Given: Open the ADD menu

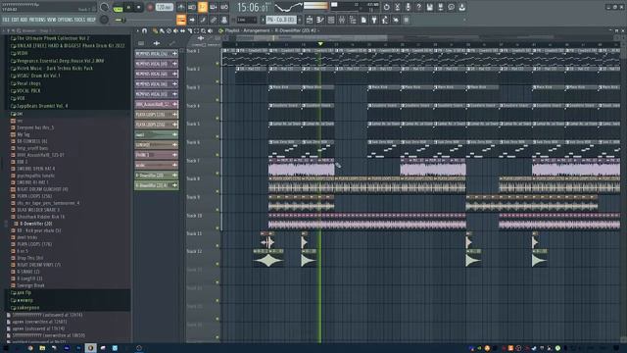Looking at the screenshot, I should coord(24,20).
